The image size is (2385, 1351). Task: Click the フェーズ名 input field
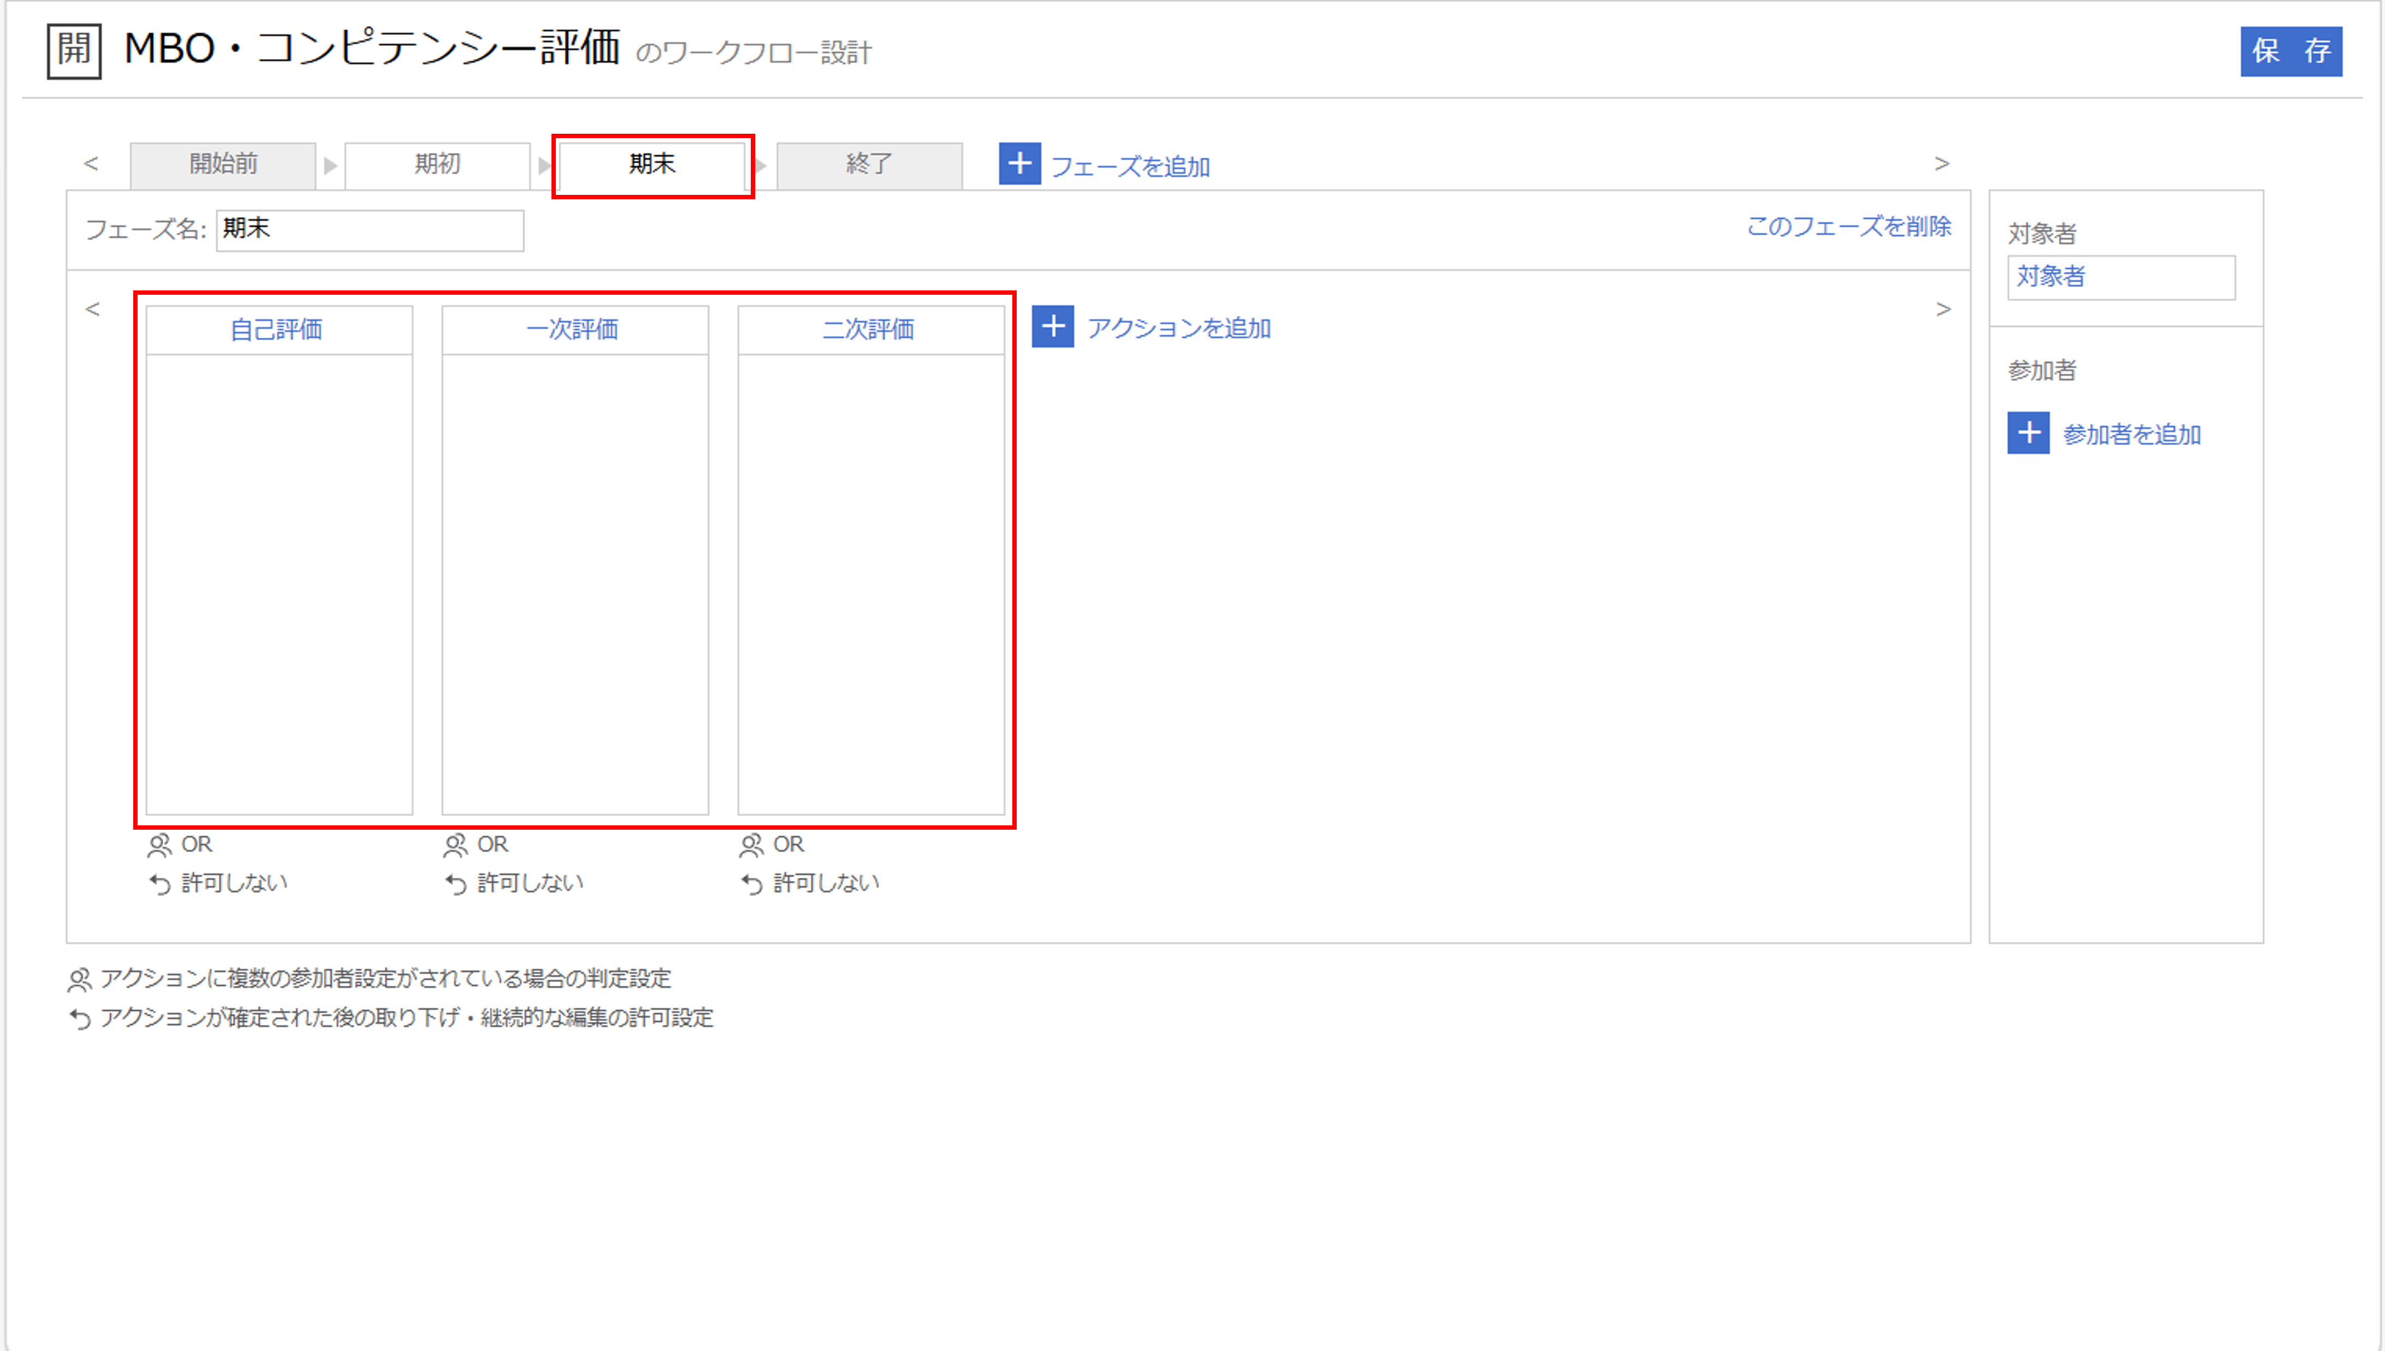pos(370,230)
